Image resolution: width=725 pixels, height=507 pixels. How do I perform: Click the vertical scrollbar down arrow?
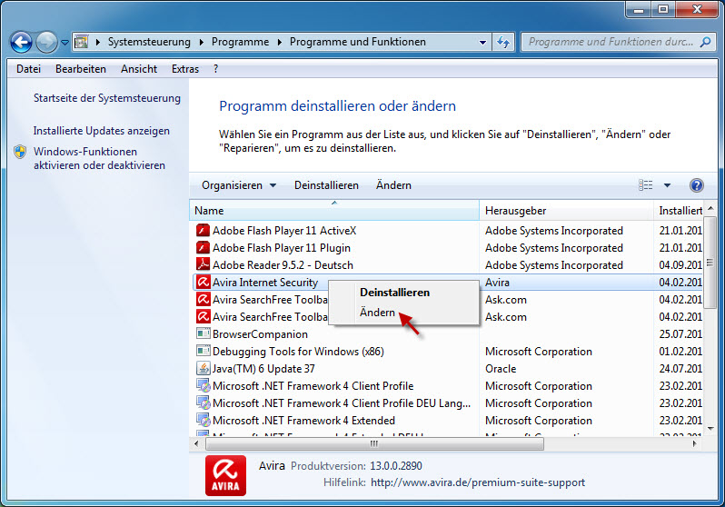710,429
